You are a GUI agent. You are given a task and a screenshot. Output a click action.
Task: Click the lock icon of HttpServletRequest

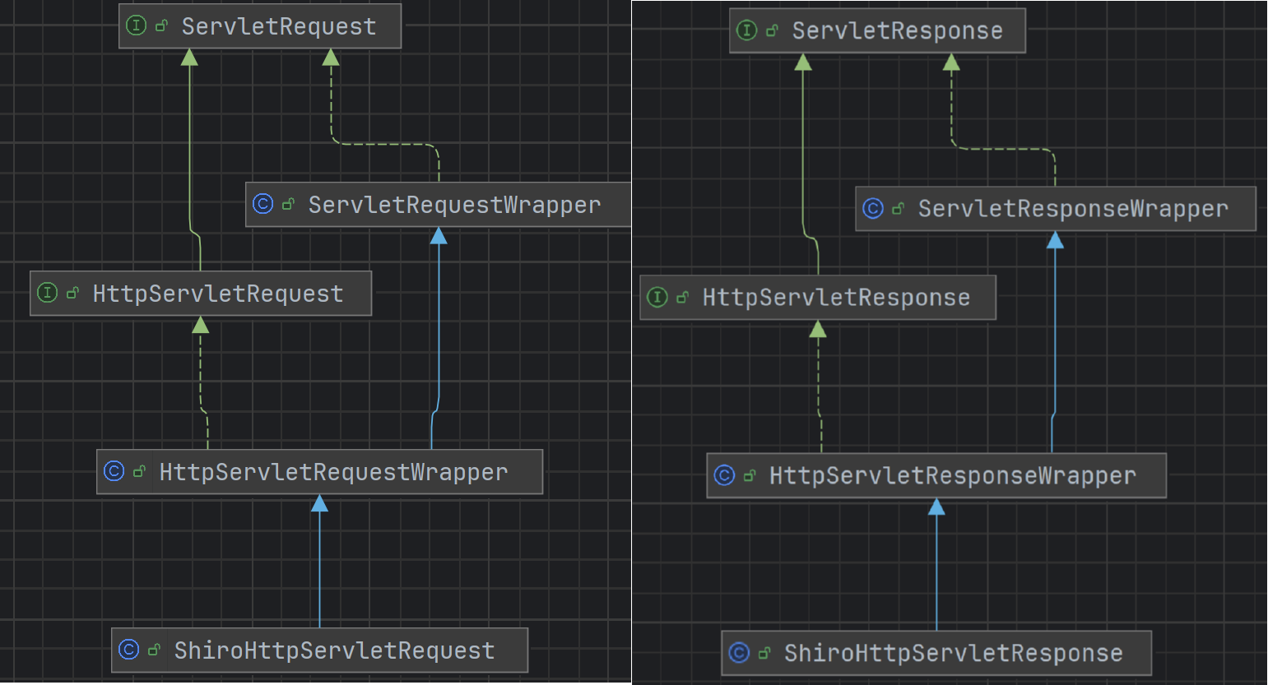[72, 294]
